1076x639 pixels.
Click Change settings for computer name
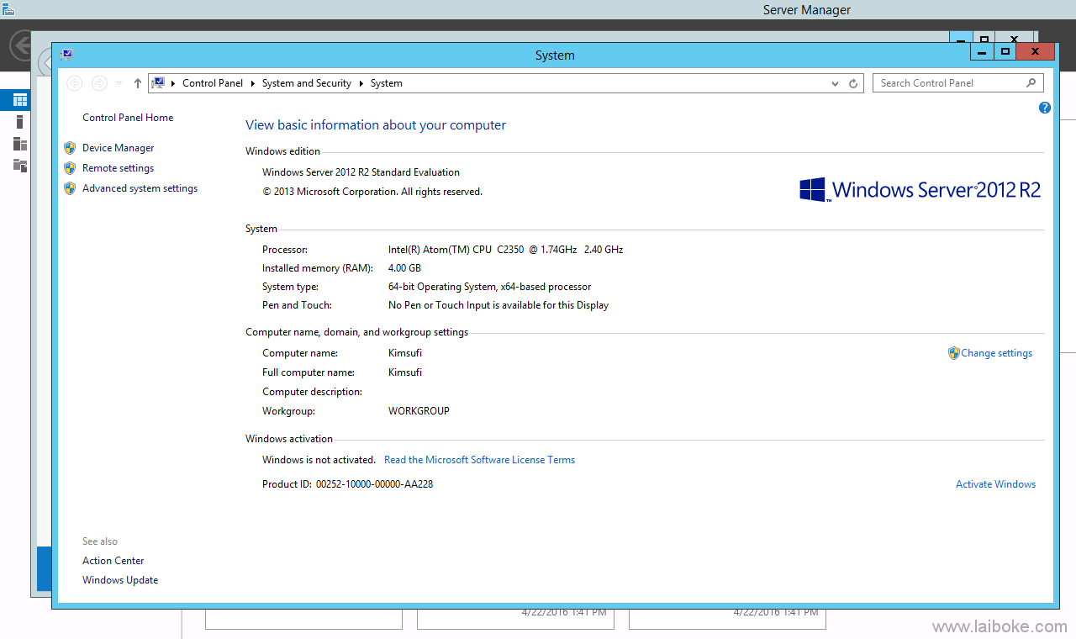[996, 353]
